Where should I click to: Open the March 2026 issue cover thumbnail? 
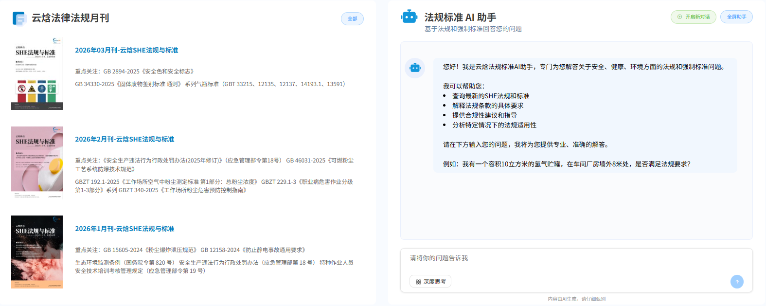(x=37, y=73)
